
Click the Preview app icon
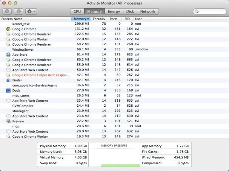(x=8, y=121)
